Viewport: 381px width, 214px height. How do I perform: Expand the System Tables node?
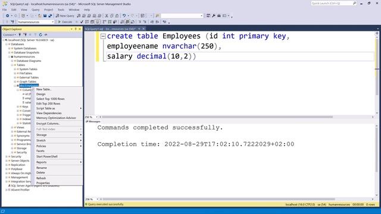click(x=15, y=69)
